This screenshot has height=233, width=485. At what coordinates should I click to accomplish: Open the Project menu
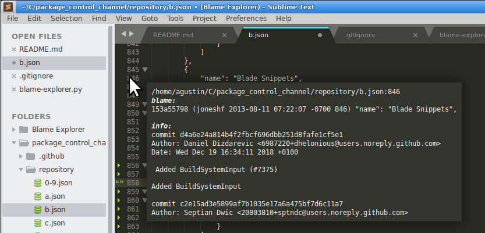(204, 19)
